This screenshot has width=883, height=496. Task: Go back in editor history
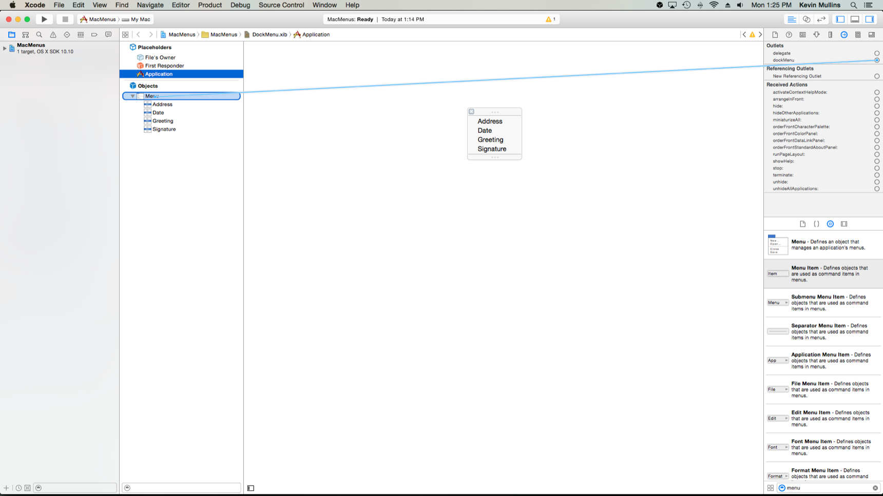pyautogui.click(x=139, y=35)
